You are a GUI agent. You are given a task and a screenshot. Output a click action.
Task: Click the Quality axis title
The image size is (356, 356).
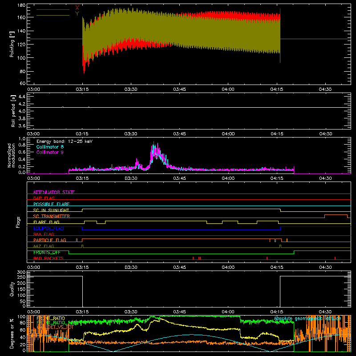12,289
